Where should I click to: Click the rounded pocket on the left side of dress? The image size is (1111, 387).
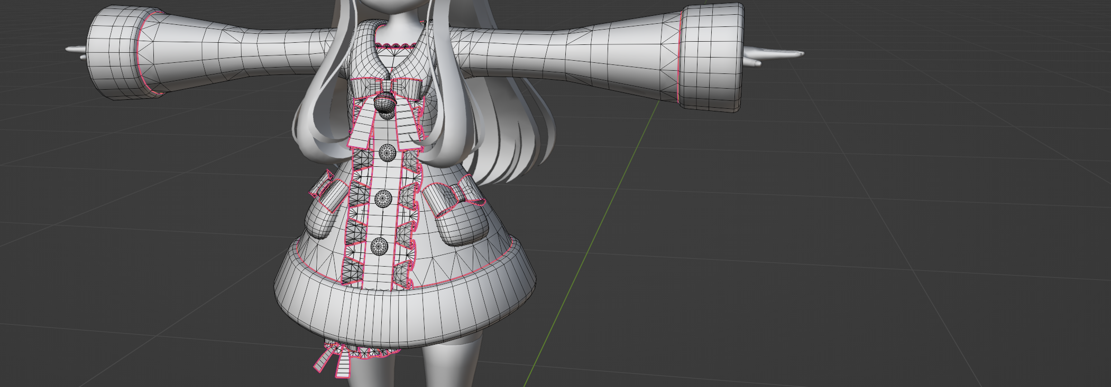point(322,218)
